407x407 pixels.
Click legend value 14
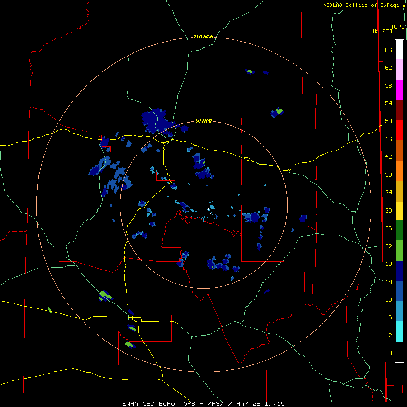coord(388,282)
